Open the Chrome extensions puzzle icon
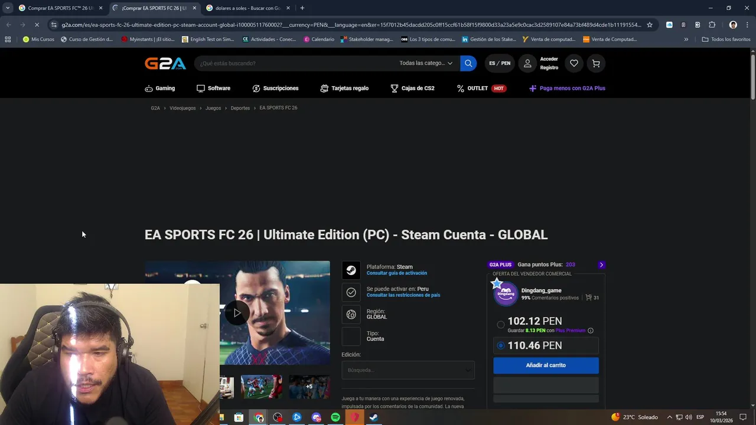The width and height of the screenshot is (756, 425). pyautogui.click(x=712, y=25)
